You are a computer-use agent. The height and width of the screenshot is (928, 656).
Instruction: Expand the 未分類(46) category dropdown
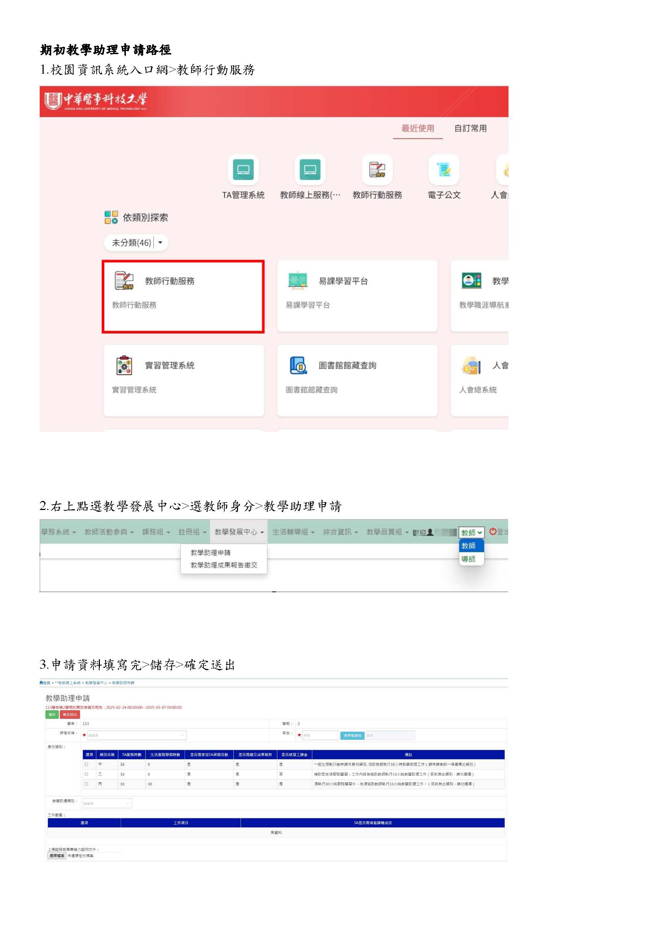click(160, 242)
